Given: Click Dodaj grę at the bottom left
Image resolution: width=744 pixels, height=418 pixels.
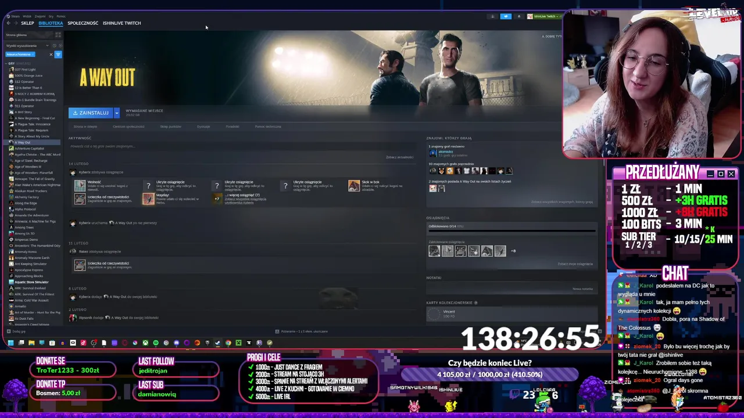Looking at the screenshot, I should tap(17, 331).
